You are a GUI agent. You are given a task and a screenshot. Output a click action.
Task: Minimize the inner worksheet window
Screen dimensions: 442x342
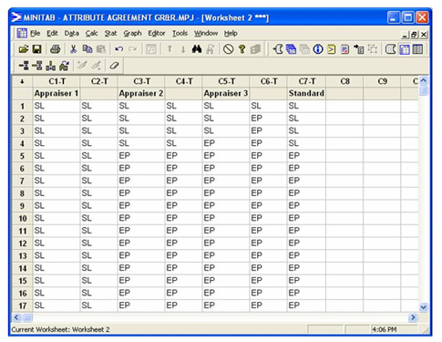pos(406,35)
